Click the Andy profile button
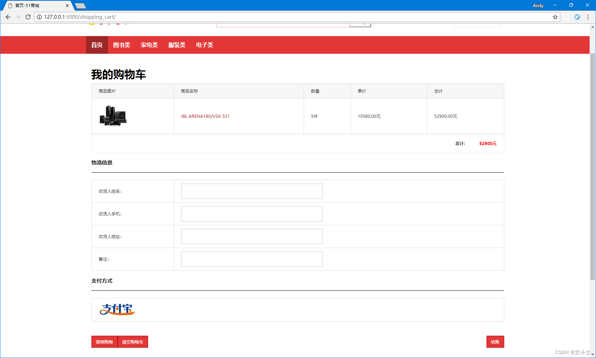Screen dimensions: 596x358 click(538, 5)
